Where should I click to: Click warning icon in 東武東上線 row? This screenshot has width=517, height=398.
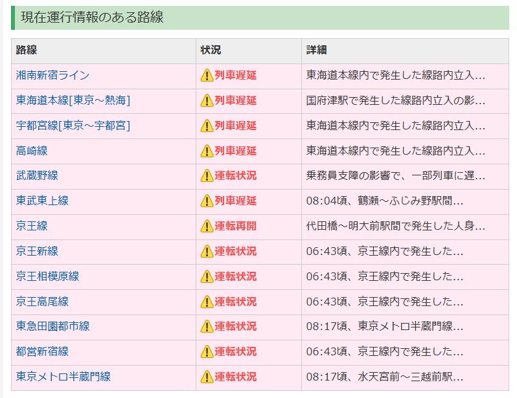click(207, 201)
